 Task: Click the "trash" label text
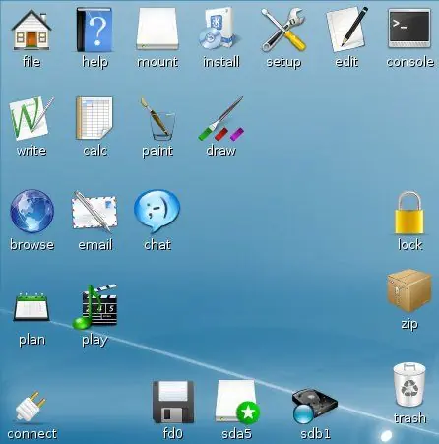[410, 418]
